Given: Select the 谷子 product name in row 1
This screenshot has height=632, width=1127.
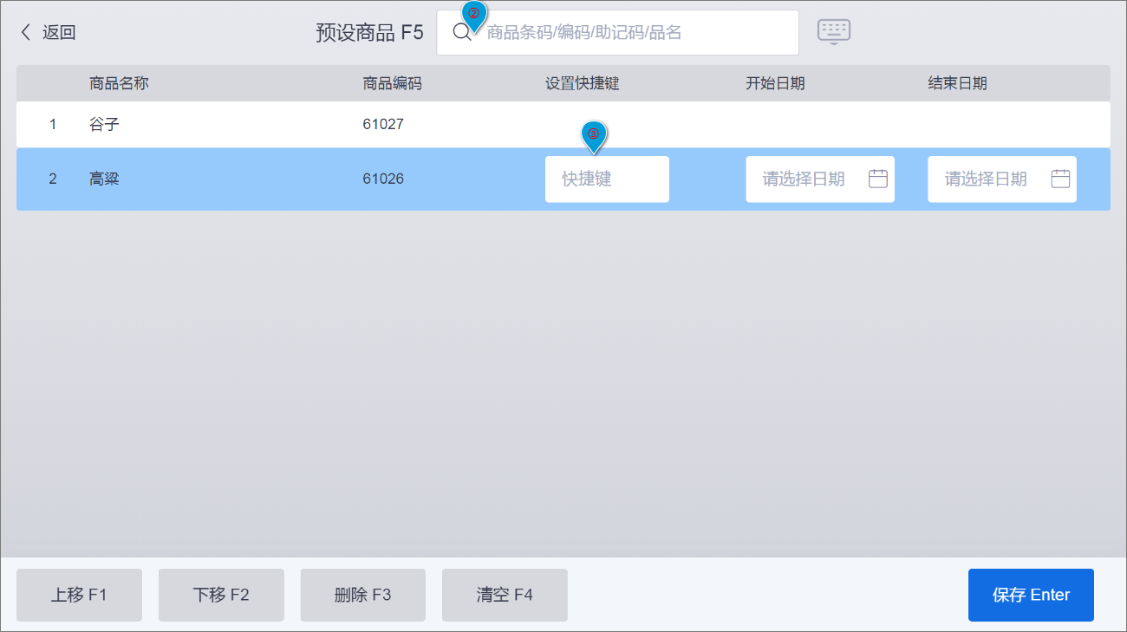Looking at the screenshot, I should pyautogui.click(x=104, y=124).
